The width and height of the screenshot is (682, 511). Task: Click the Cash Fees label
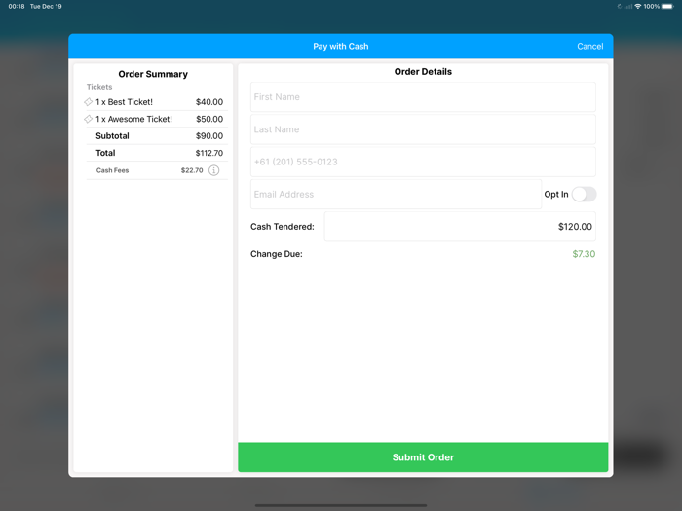[x=112, y=170]
